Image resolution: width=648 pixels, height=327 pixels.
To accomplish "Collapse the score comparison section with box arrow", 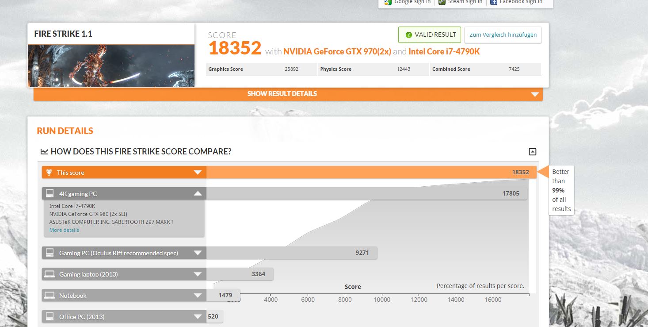I will tap(533, 152).
